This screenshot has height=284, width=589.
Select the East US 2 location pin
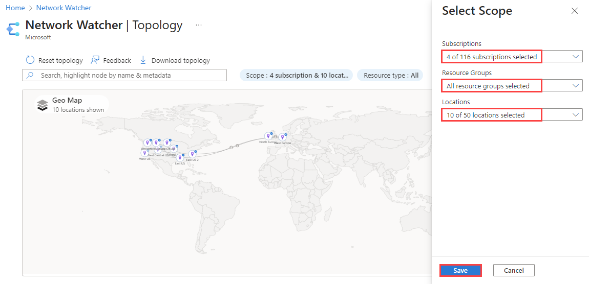(x=193, y=154)
